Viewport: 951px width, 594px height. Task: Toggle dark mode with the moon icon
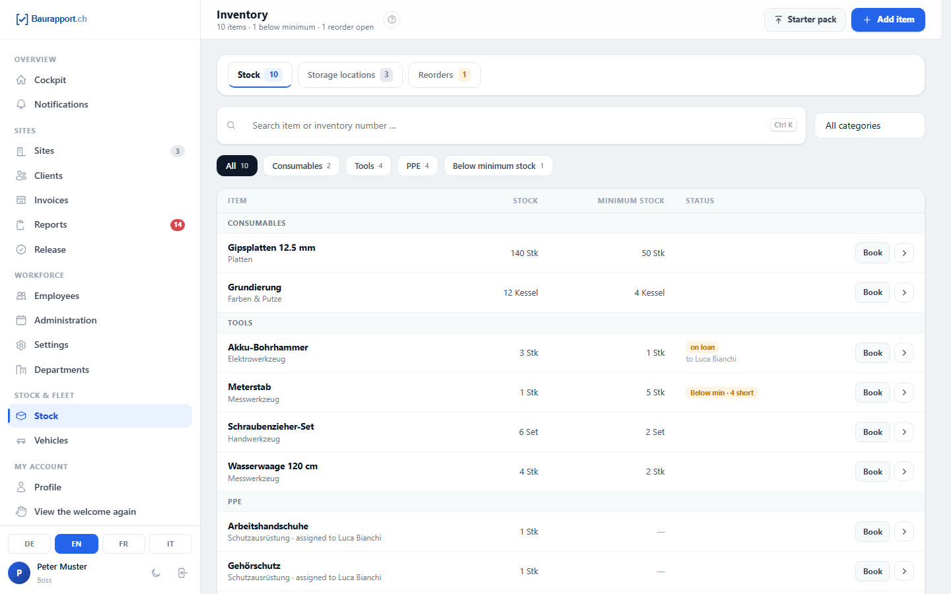point(156,573)
